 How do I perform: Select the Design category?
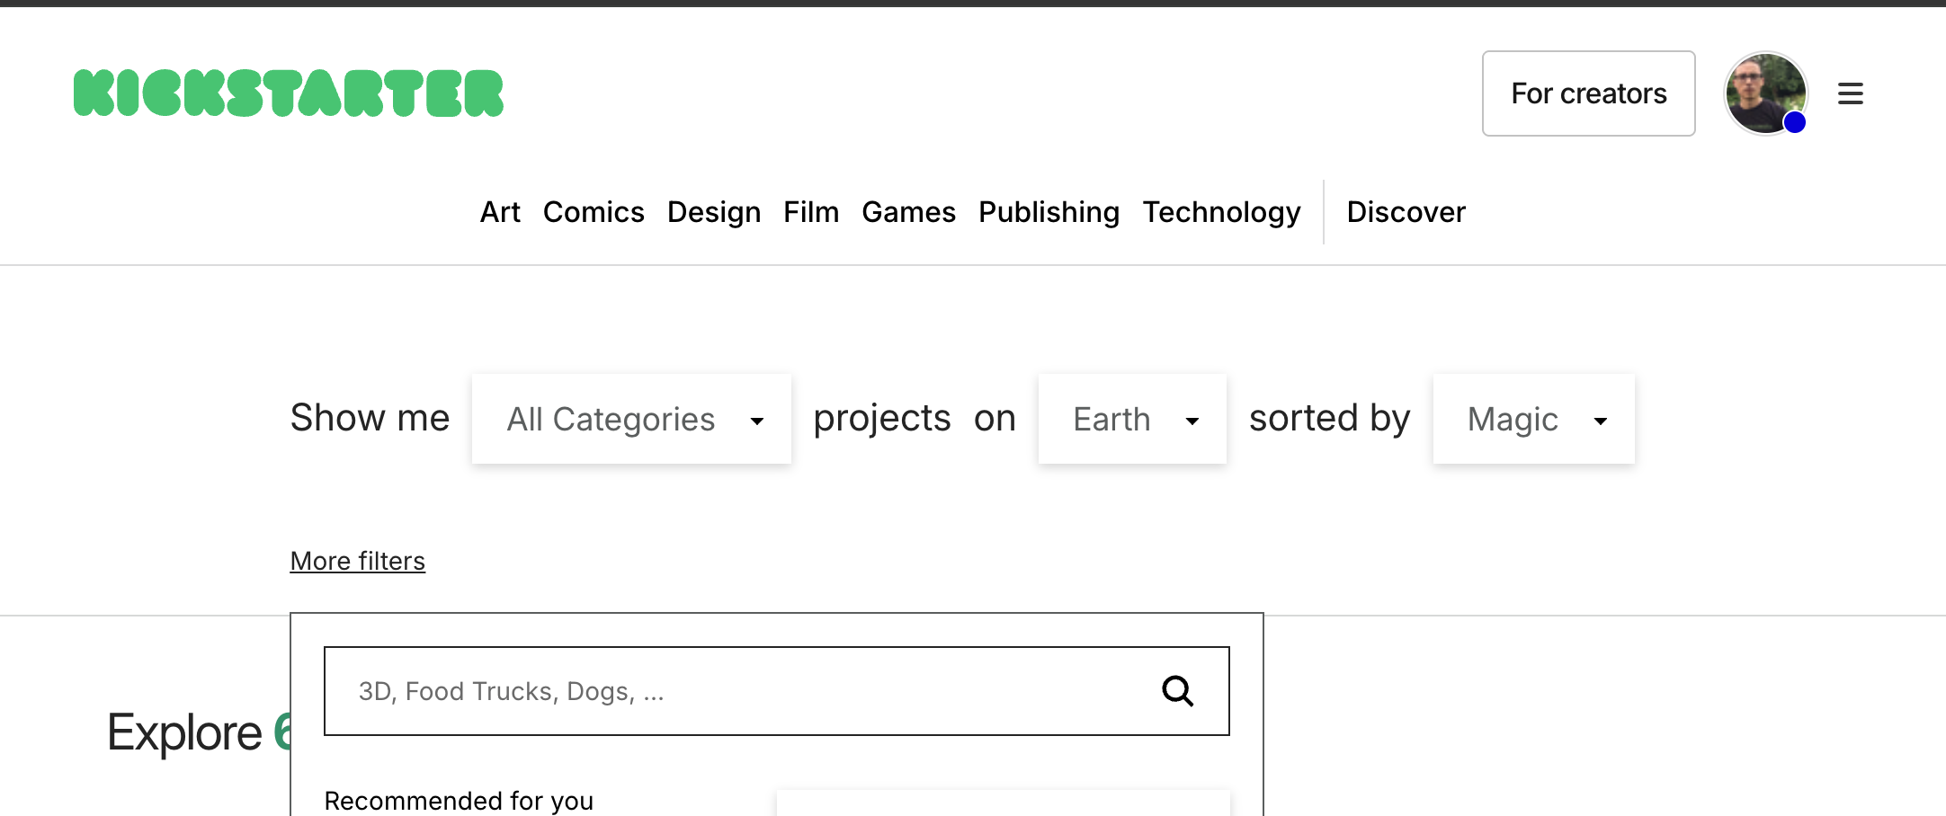pos(714,212)
